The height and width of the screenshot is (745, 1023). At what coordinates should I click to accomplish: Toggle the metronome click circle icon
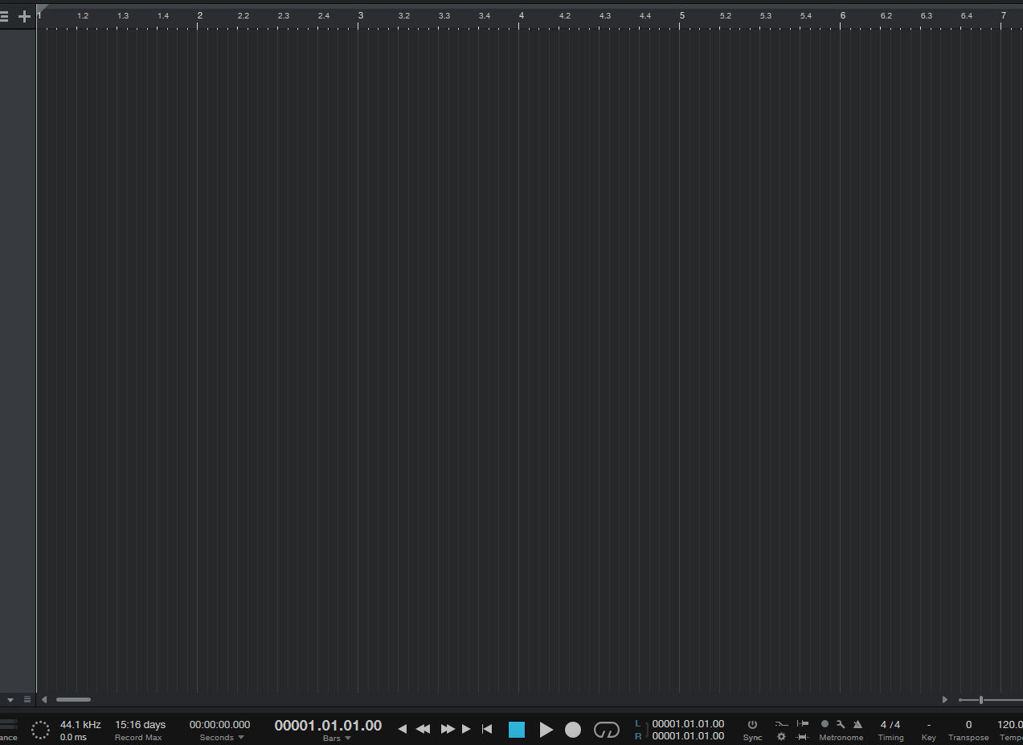click(825, 724)
